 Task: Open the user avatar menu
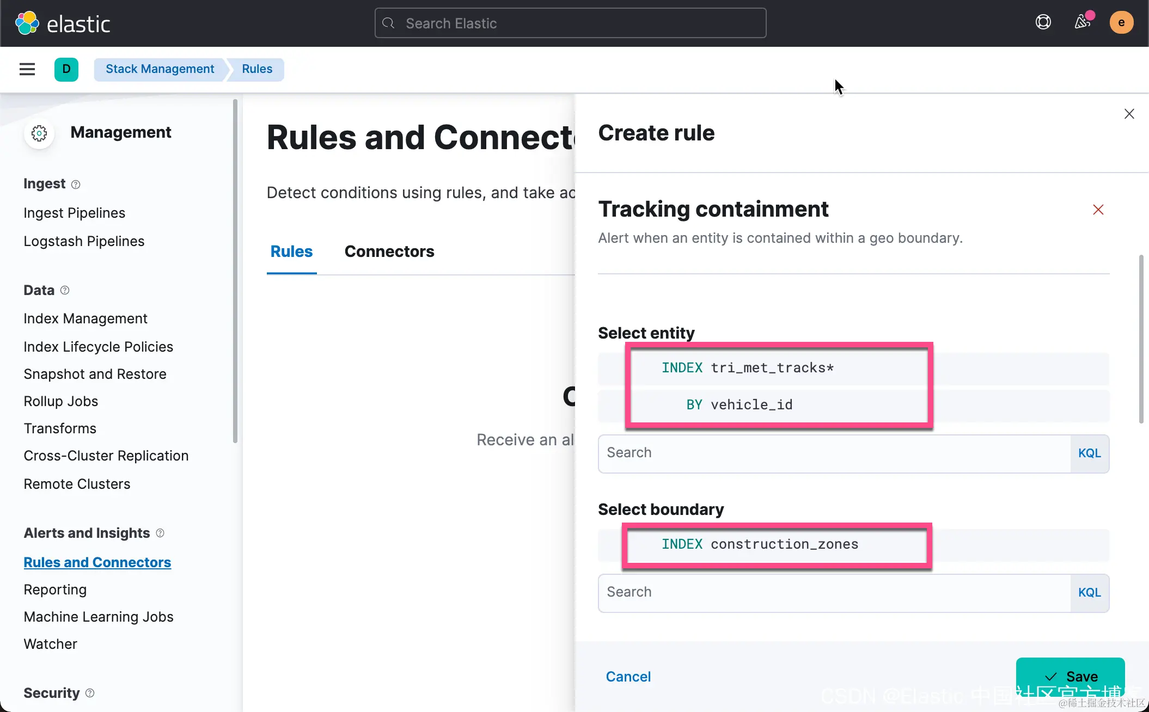click(x=1121, y=23)
